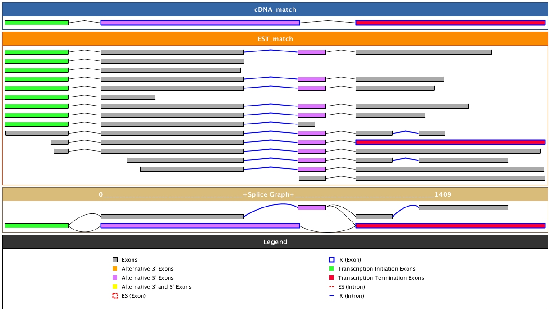Click the red termination exon in EST_match
Screen dimensions: 550x318
tap(450, 142)
